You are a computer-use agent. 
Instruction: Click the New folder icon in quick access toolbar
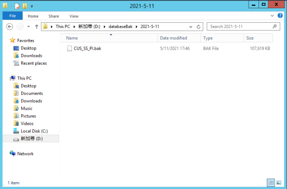tap(25, 6)
